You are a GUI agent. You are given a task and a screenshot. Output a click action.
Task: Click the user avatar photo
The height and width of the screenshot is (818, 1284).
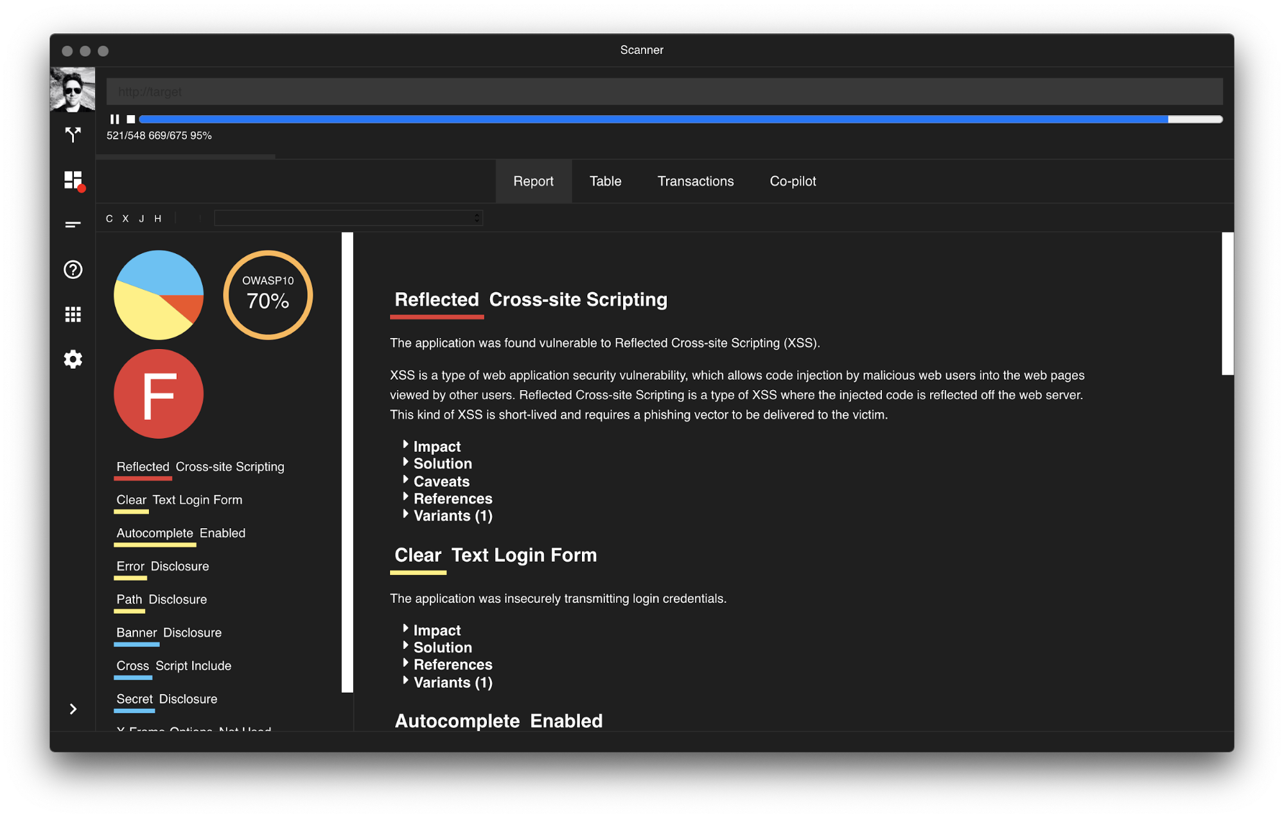(73, 89)
